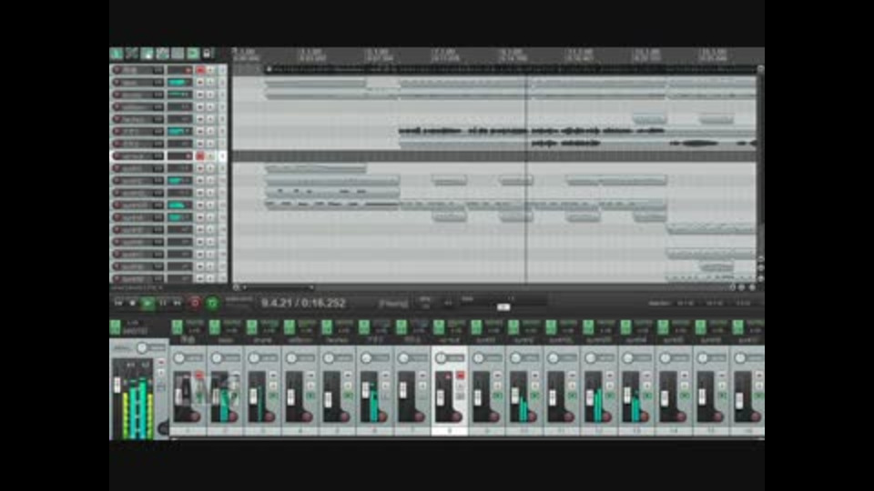The height and width of the screenshot is (491, 874).
Task: Select the audio waveform item on track 6
Action: (532, 131)
